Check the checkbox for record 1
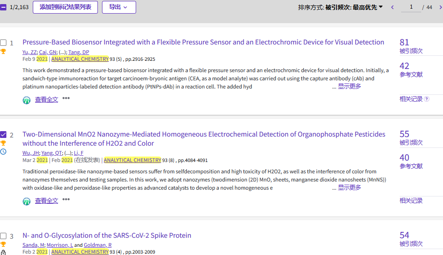Viewport: 443px width, 255px height. click(x=3, y=43)
